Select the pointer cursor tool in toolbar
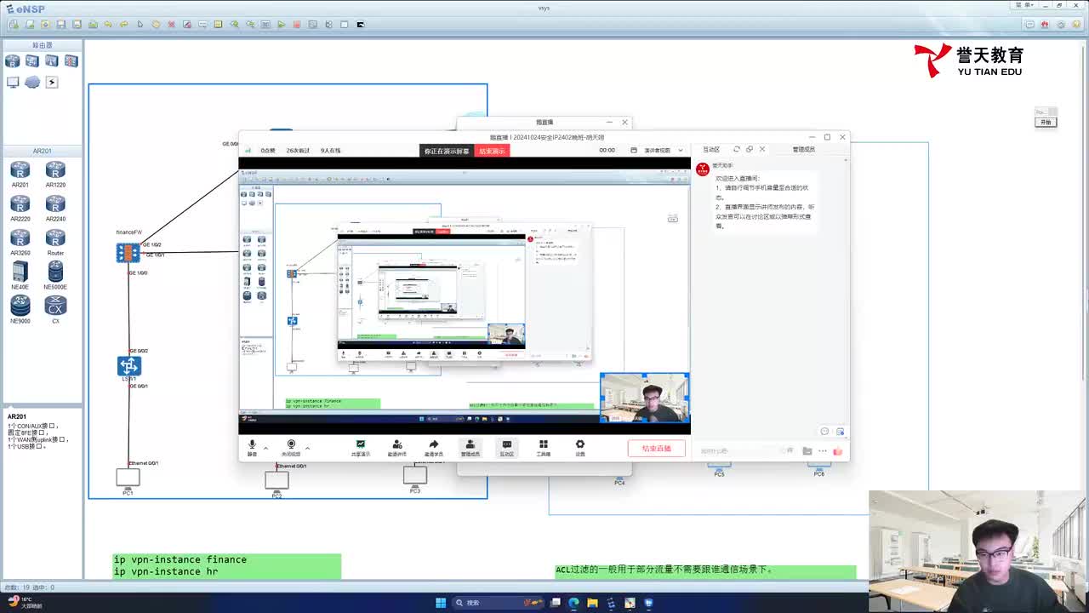The width and height of the screenshot is (1089, 613). point(140,24)
